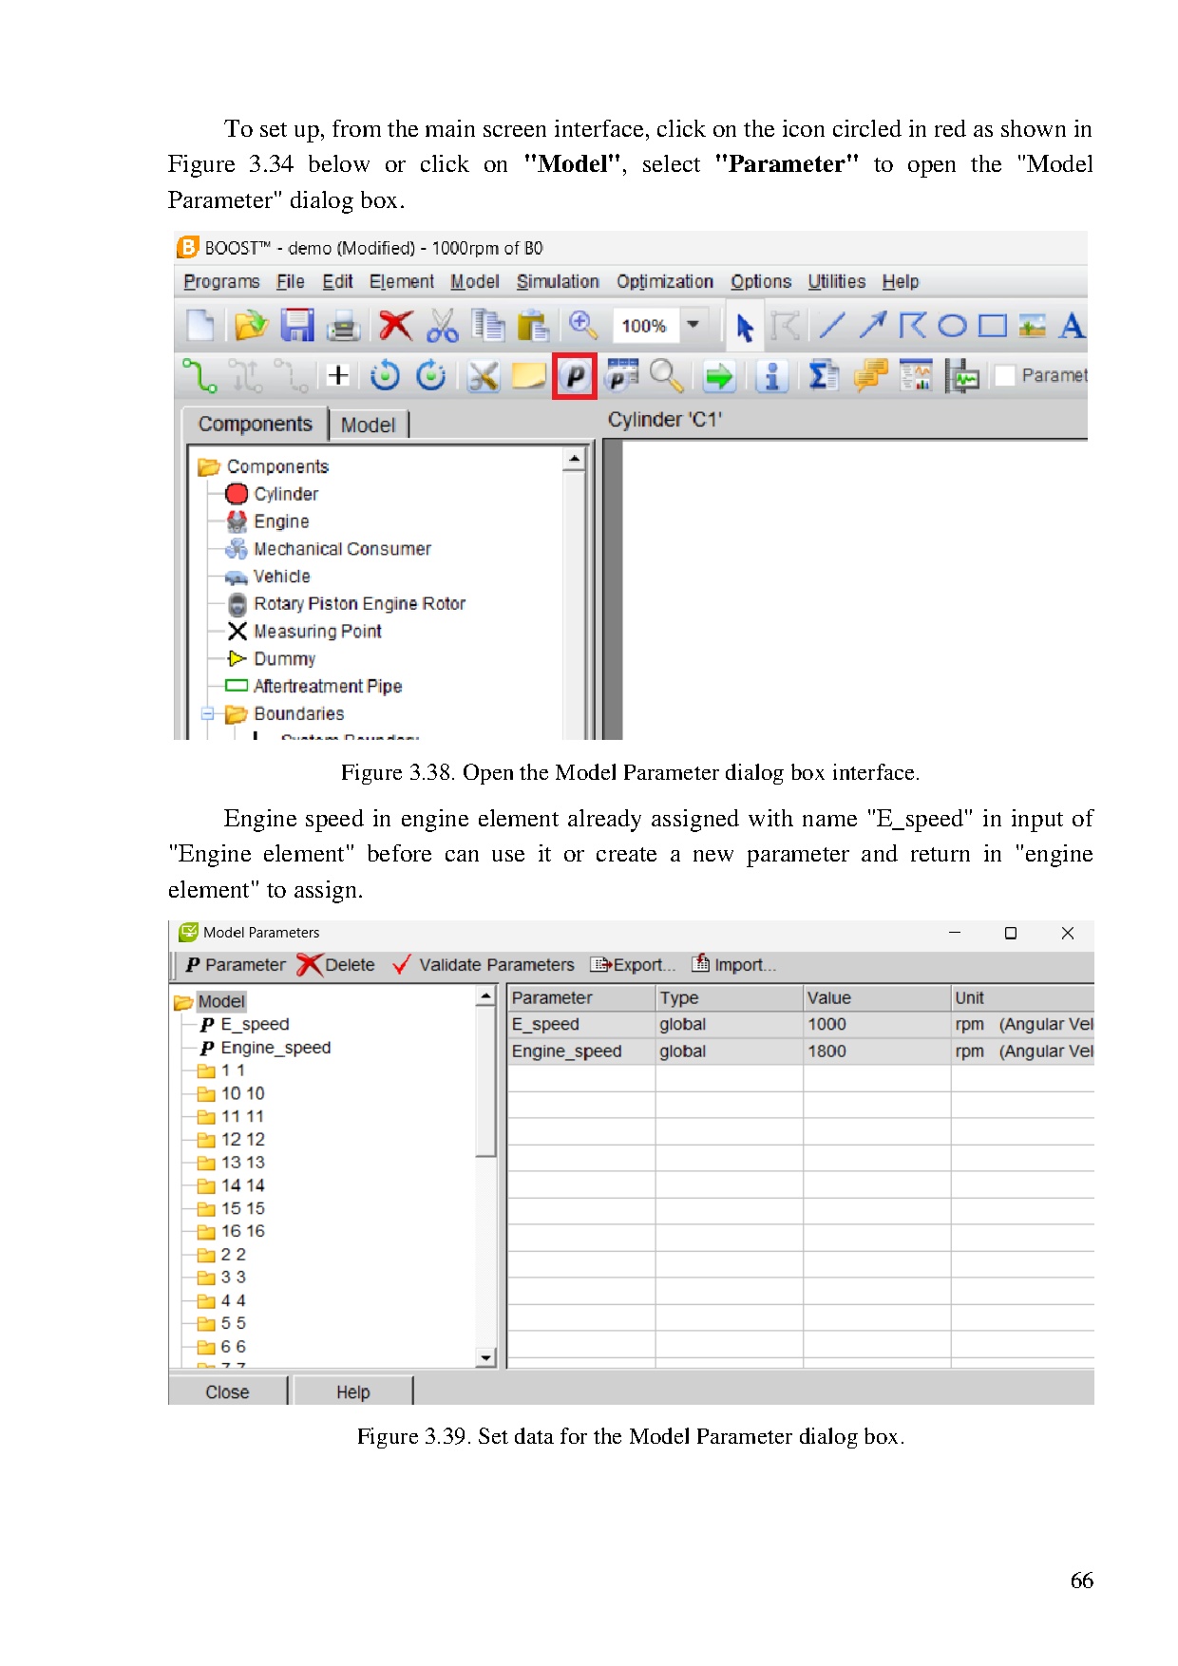Click the Engine_speed value cell 1800

tap(826, 1051)
